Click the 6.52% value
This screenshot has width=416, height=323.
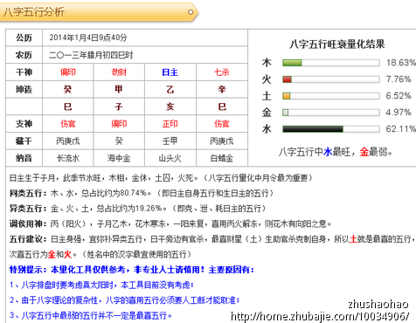(x=399, y=96)
